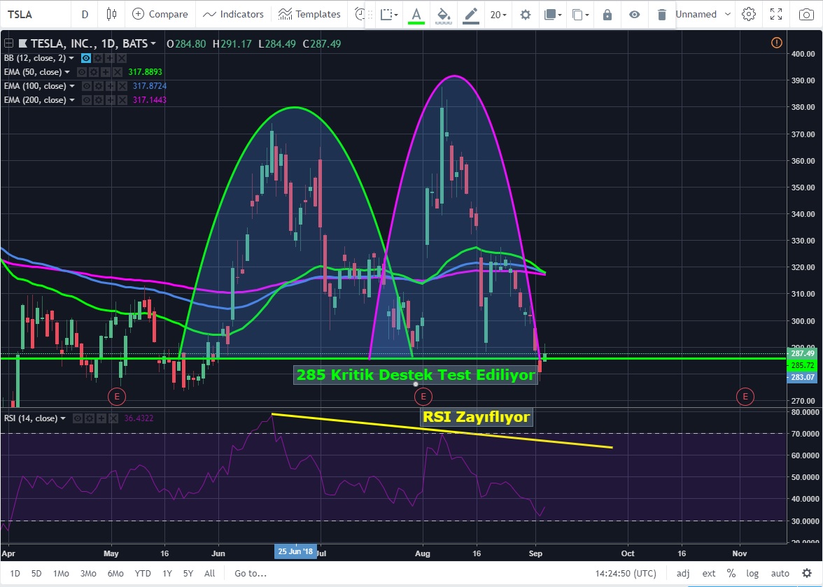The image size is (823, 587).
Task: Expand the EMA (100, close) menu arrow
Action: click(72, 86)
